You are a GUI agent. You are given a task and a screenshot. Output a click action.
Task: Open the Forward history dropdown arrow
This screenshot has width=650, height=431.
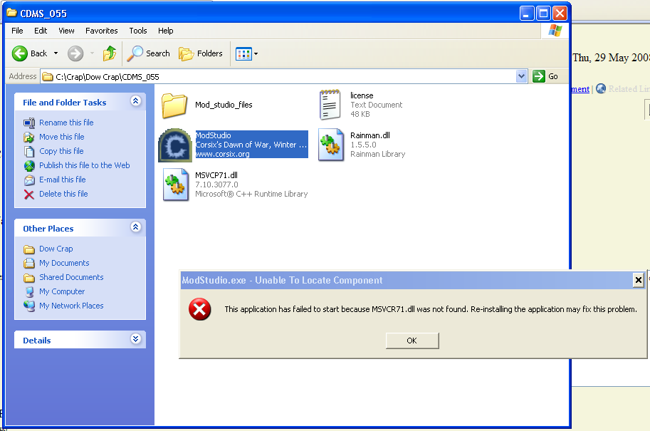tap(92, 53)
